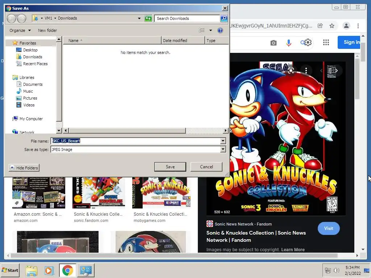This screenshot has height=278, width=371.
Task: Click the voice search microphone icon
Action: (x=289, y=43)
